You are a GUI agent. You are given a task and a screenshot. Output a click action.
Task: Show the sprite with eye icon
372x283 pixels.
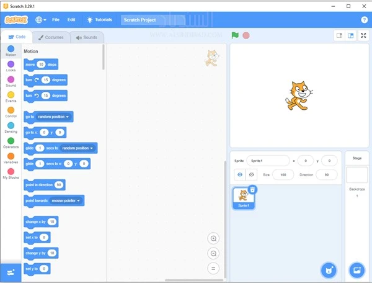pyautogui.click(x=240, y=175)
